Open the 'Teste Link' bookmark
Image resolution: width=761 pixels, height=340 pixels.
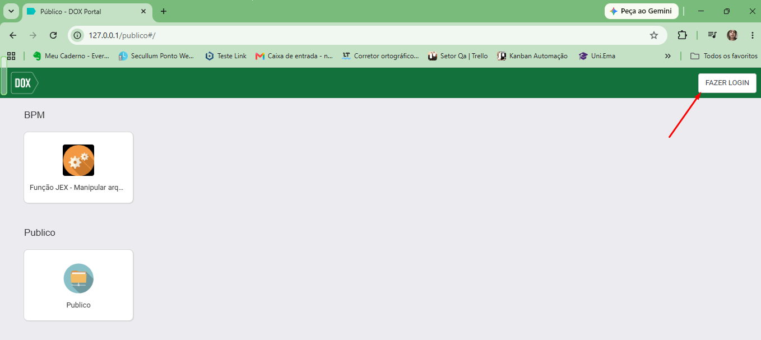(226, 56)
